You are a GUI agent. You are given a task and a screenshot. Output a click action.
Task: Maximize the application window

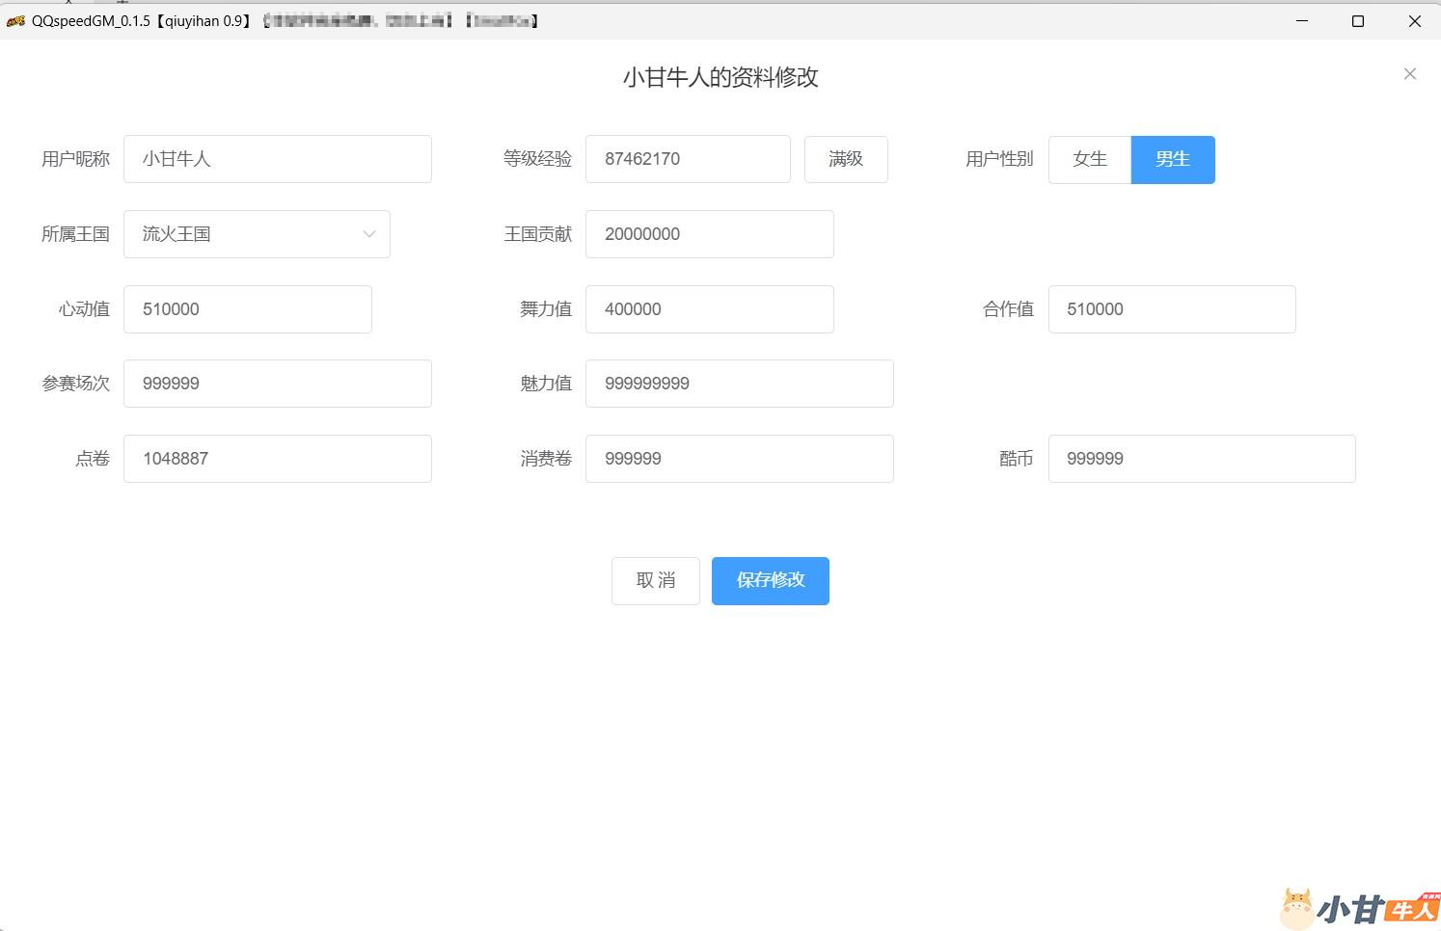(1357, 20)
